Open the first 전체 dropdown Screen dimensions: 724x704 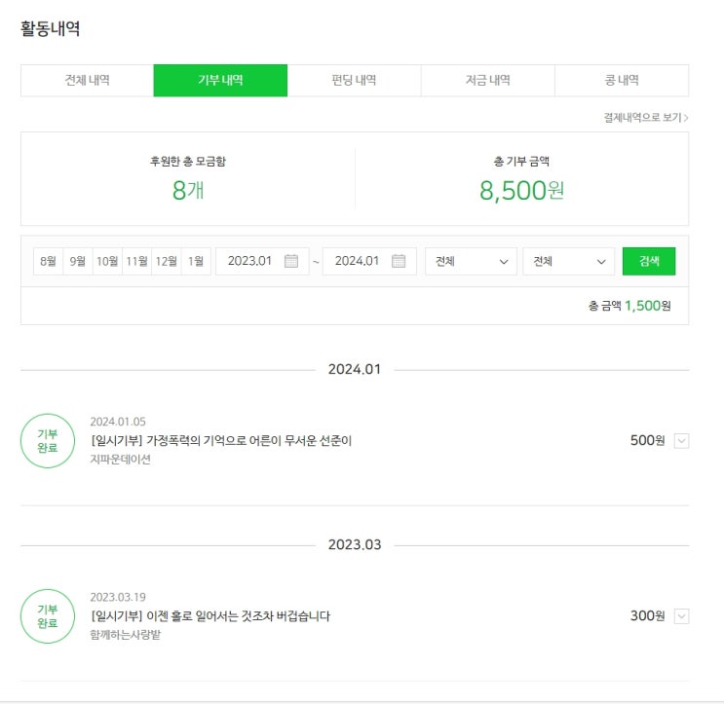pyautogui.click(x=471, y=261)
